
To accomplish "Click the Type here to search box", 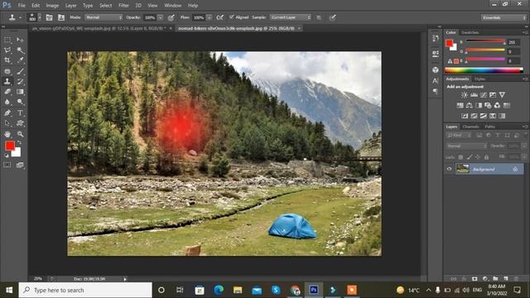I will [x=85, y=290].
